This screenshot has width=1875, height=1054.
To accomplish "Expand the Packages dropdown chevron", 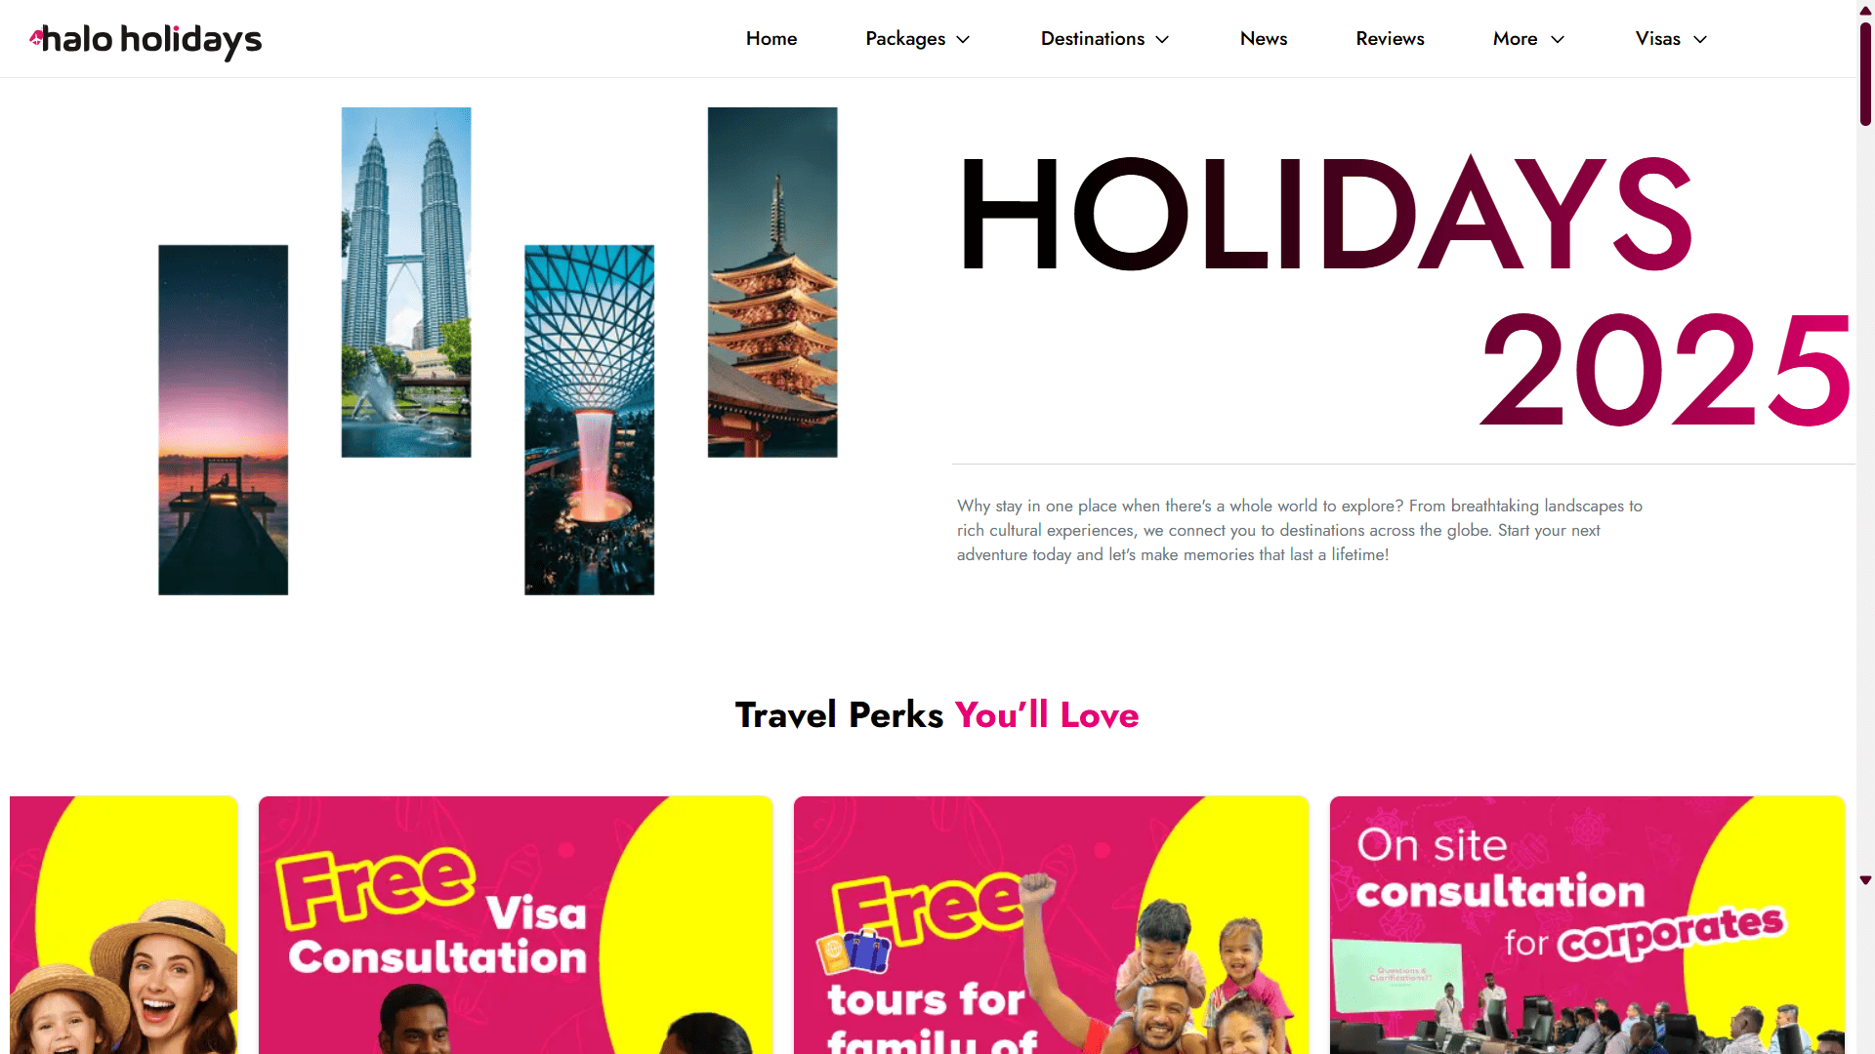I will (x=963, y=39).
